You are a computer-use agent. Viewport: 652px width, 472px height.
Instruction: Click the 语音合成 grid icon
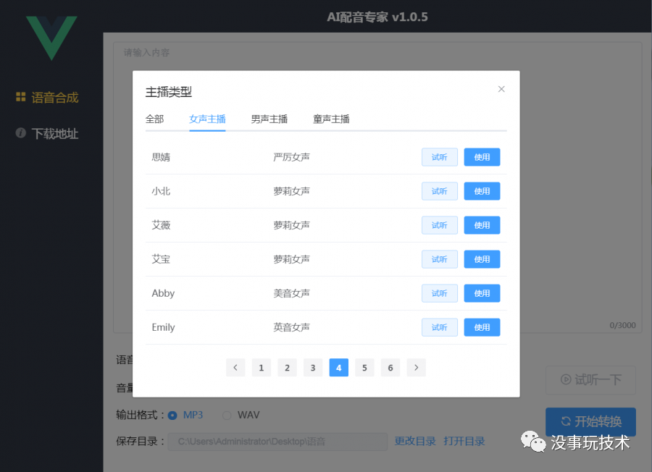(20, 97)
